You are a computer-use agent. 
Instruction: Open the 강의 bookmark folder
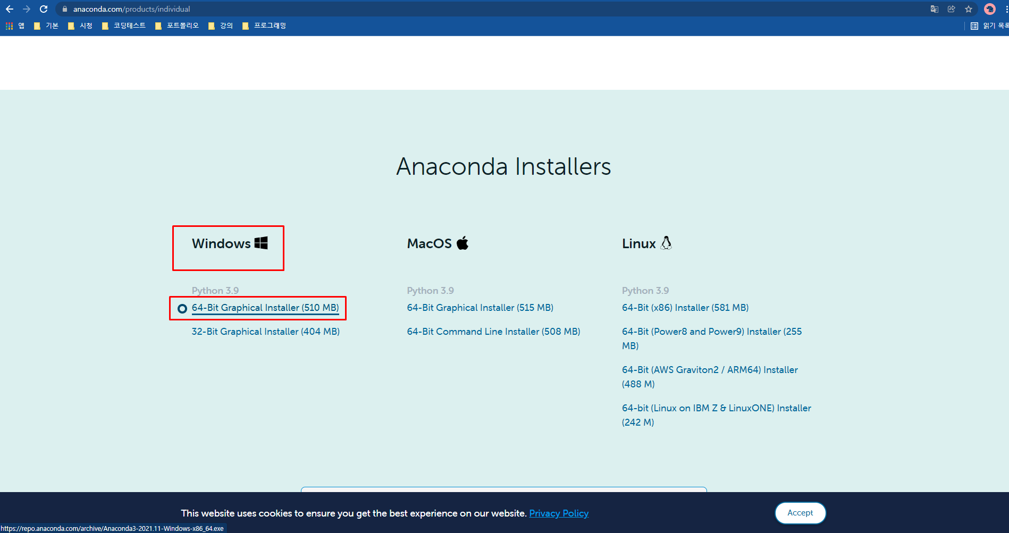coord(221,26)
